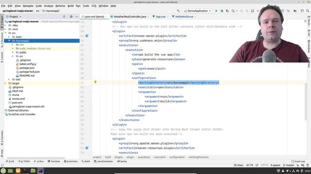Screen dimensions: 311x174
Task: Open the Event Log
Action: [298, 161]
